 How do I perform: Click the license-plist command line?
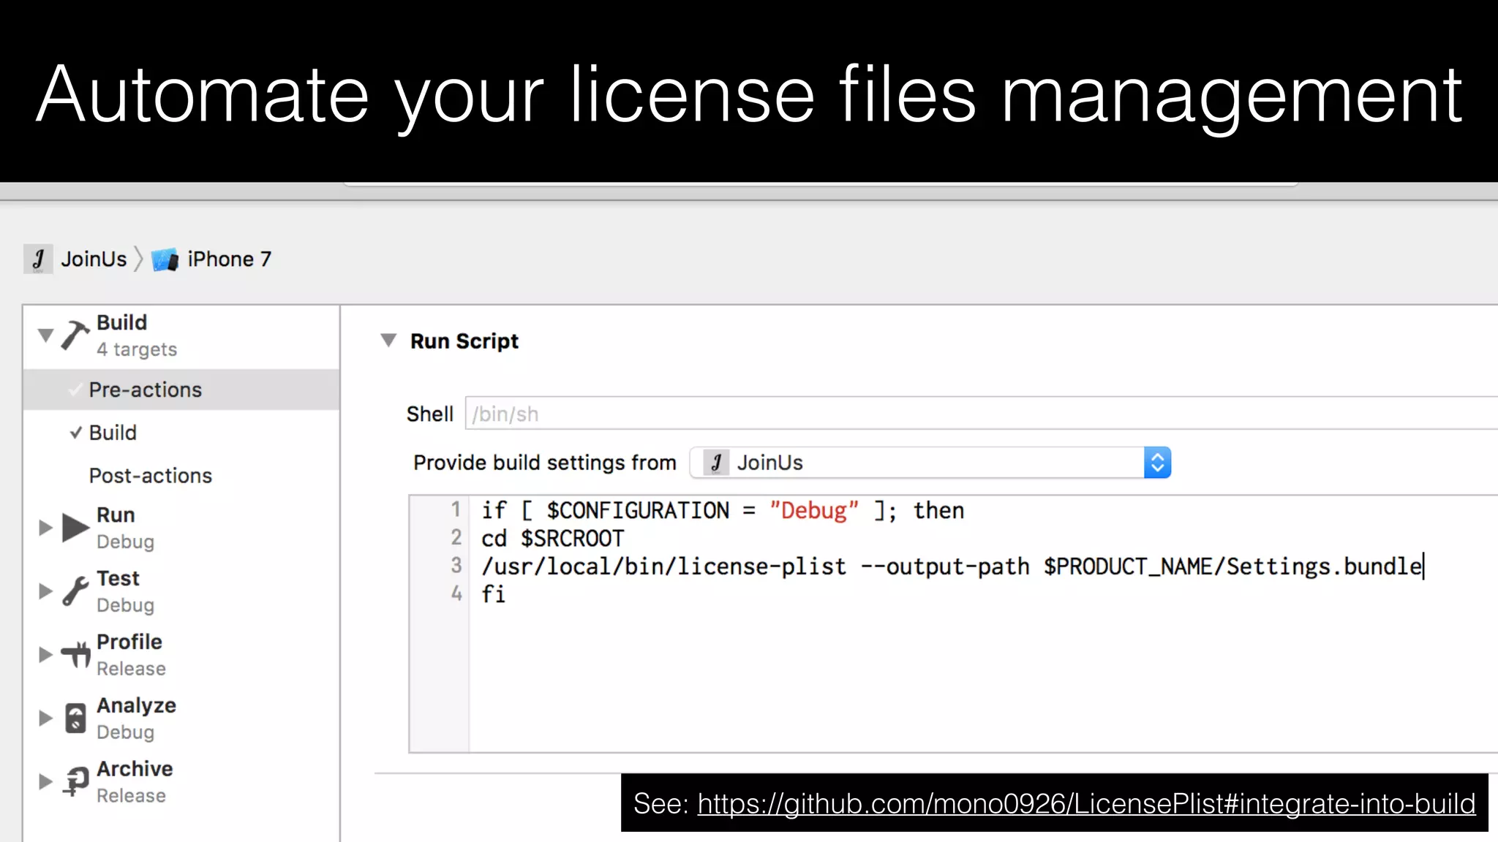[x=952, y=566]
